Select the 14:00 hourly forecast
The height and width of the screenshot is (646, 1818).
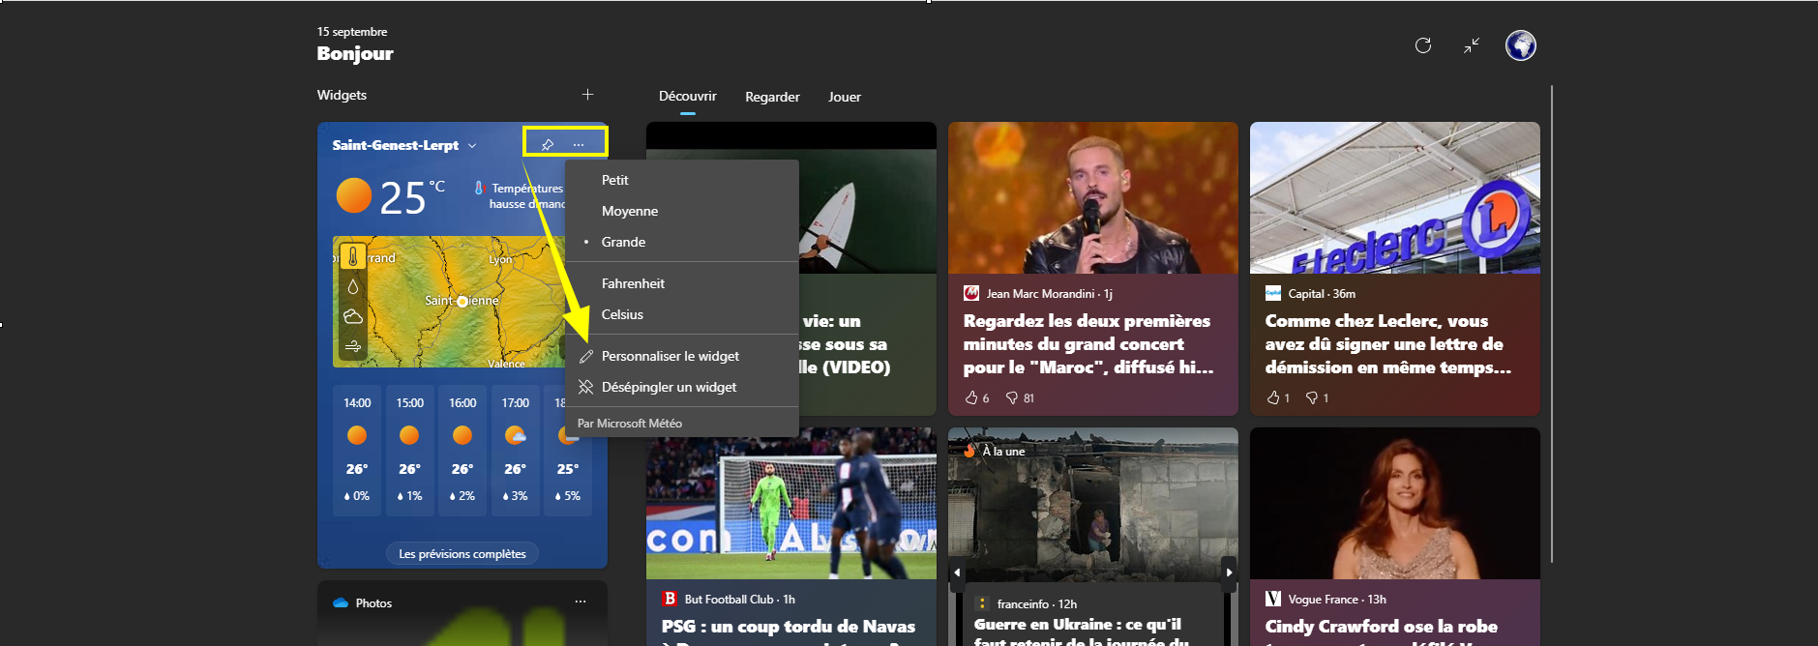coord(357,450)
